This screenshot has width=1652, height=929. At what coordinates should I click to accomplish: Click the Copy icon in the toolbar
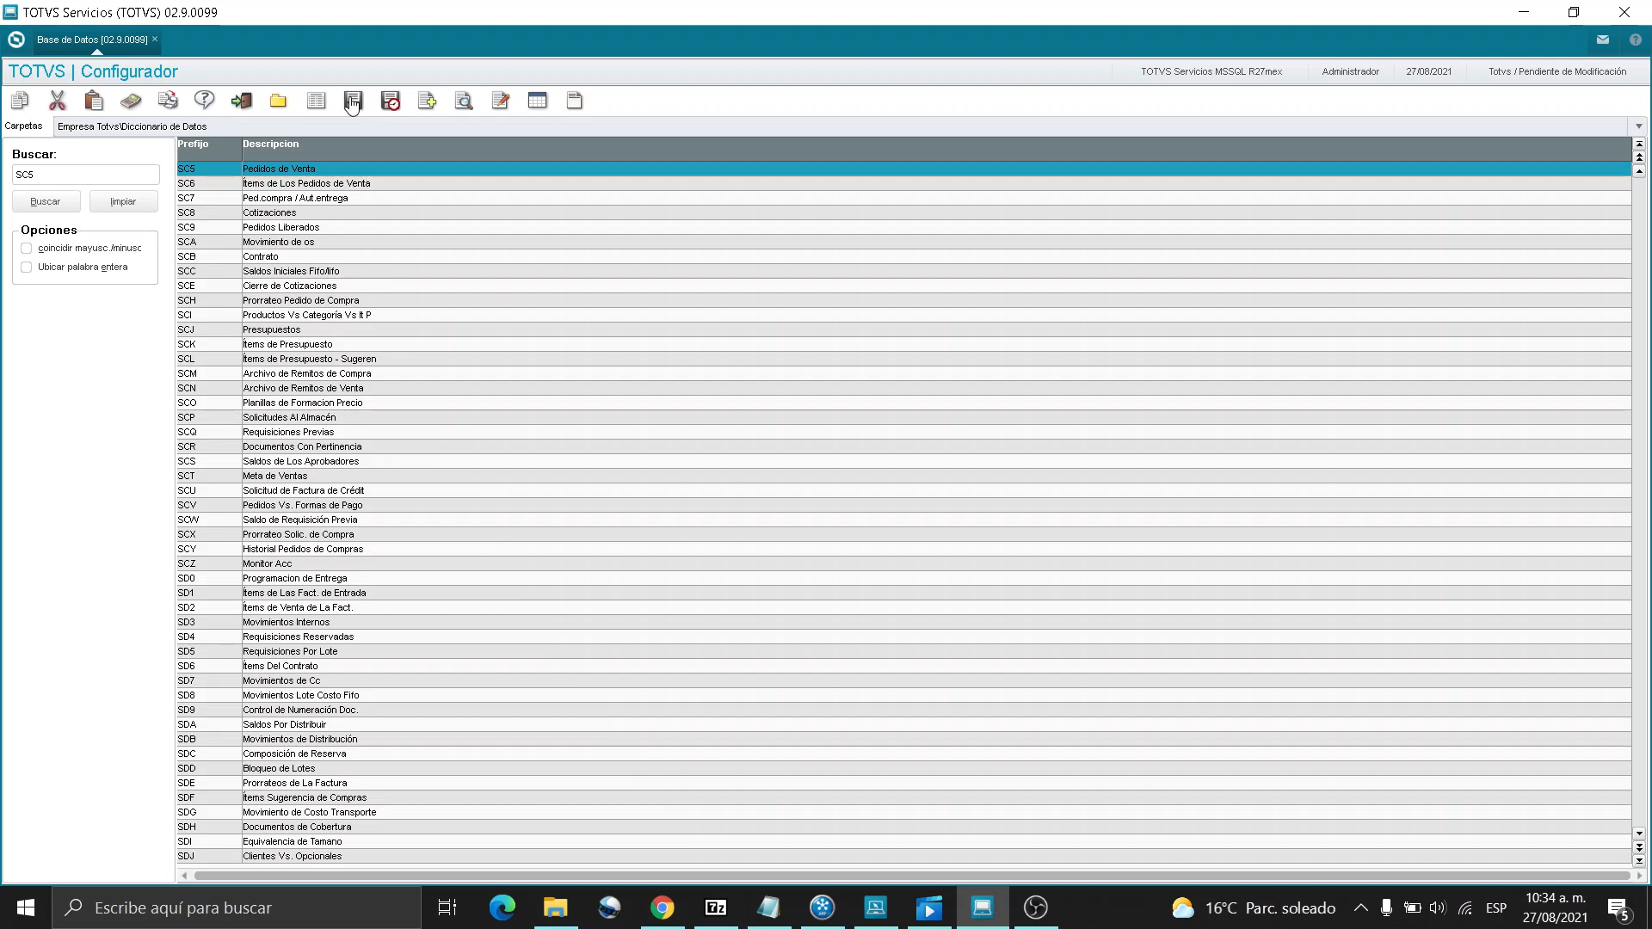tap(20, 101)
